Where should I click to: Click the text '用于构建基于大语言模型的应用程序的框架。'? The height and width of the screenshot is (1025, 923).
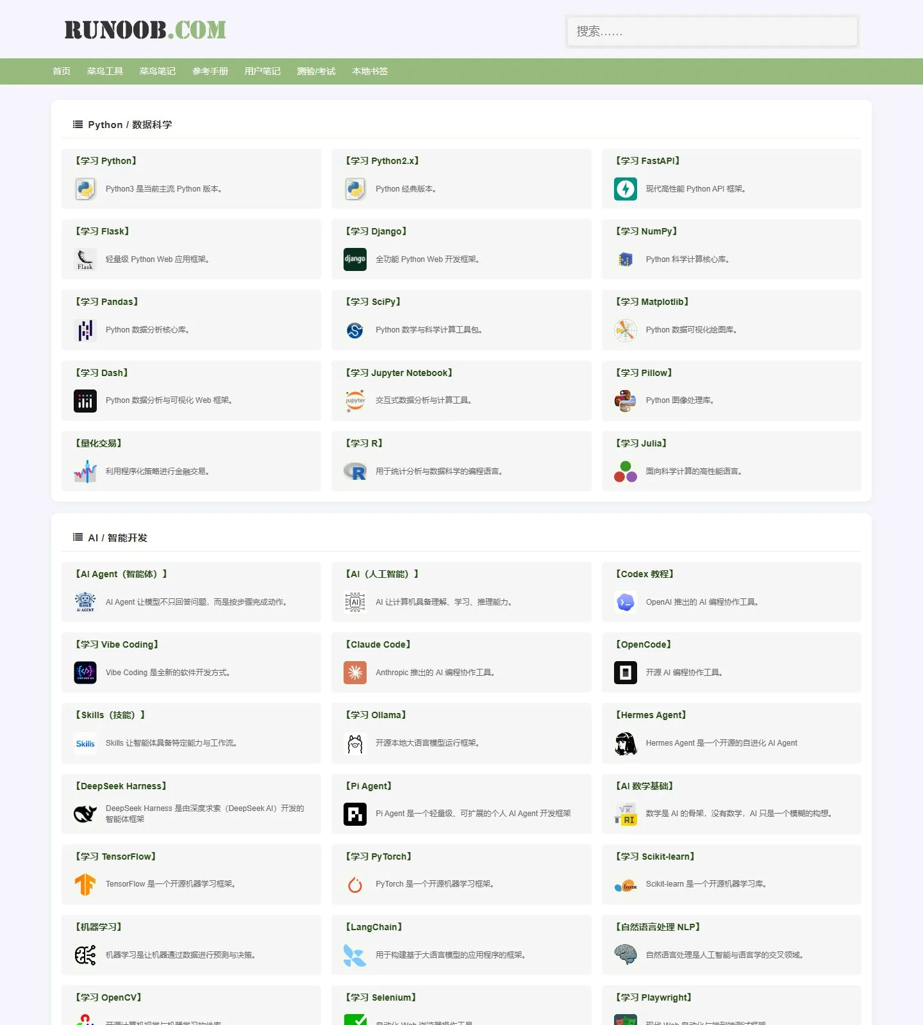[x=451, y=955]
